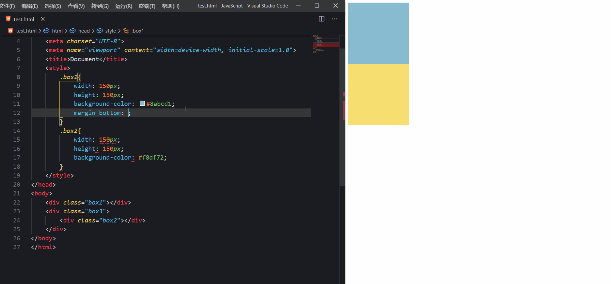
Task: Click the html element breadcrumb icon
Action: [x=47, y=31]
